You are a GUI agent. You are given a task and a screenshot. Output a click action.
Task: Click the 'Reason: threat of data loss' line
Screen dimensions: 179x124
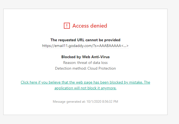pyautogui.click(x=85, y=63)
